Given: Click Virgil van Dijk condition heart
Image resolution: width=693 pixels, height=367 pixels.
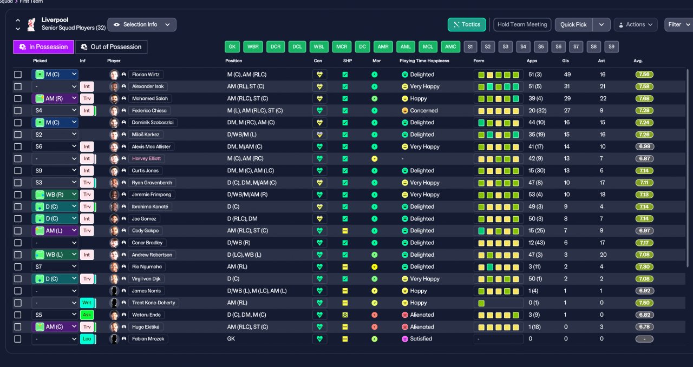Looking at the screenshot, I should tap(319, 279).
